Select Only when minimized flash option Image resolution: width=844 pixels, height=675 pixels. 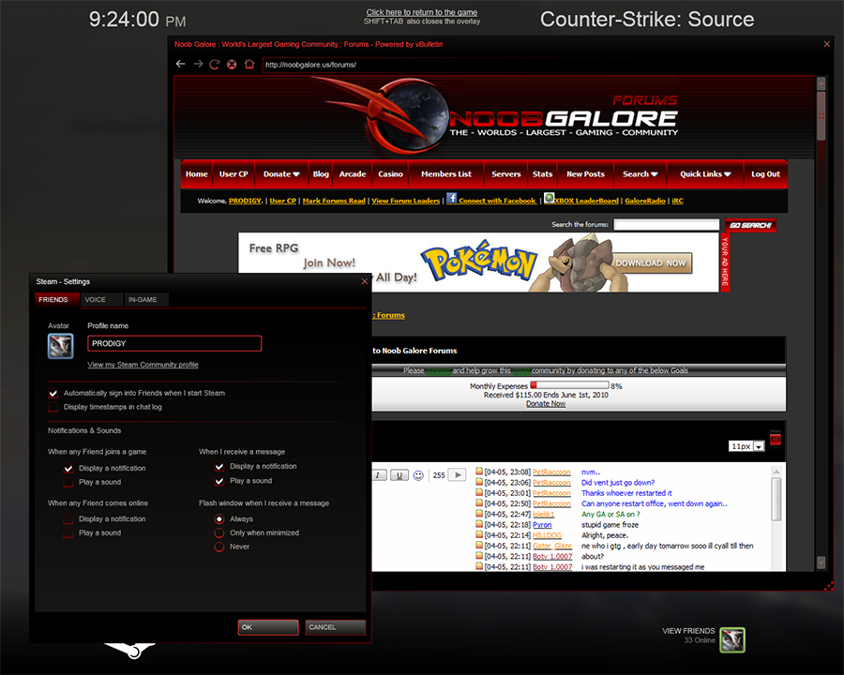point(219,532)
